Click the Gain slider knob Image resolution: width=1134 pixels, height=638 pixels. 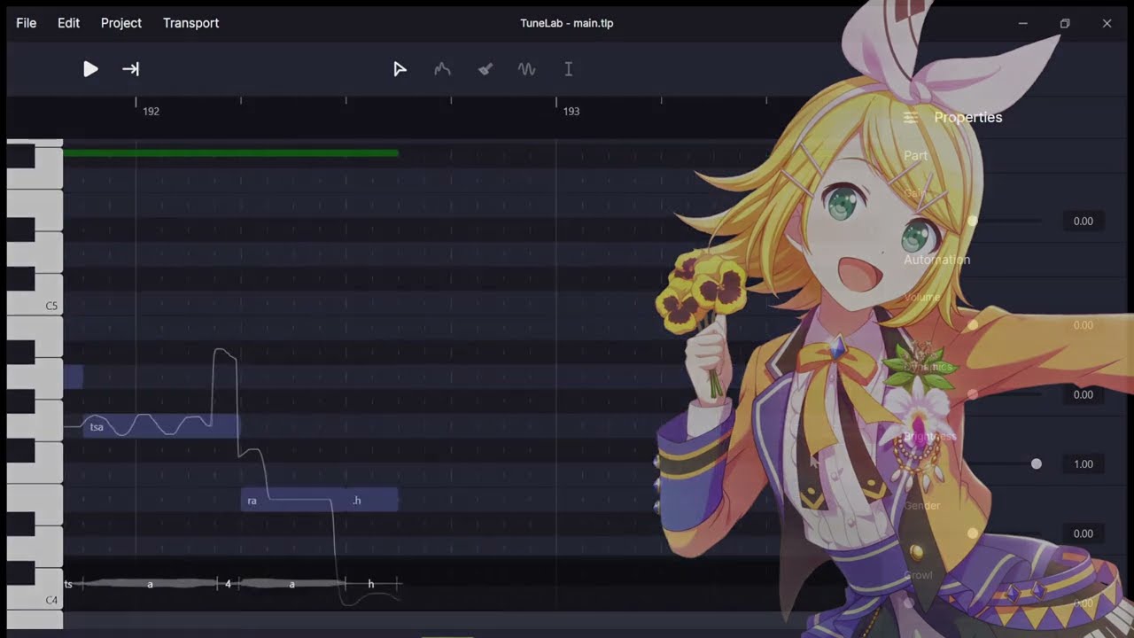(972, 221)
